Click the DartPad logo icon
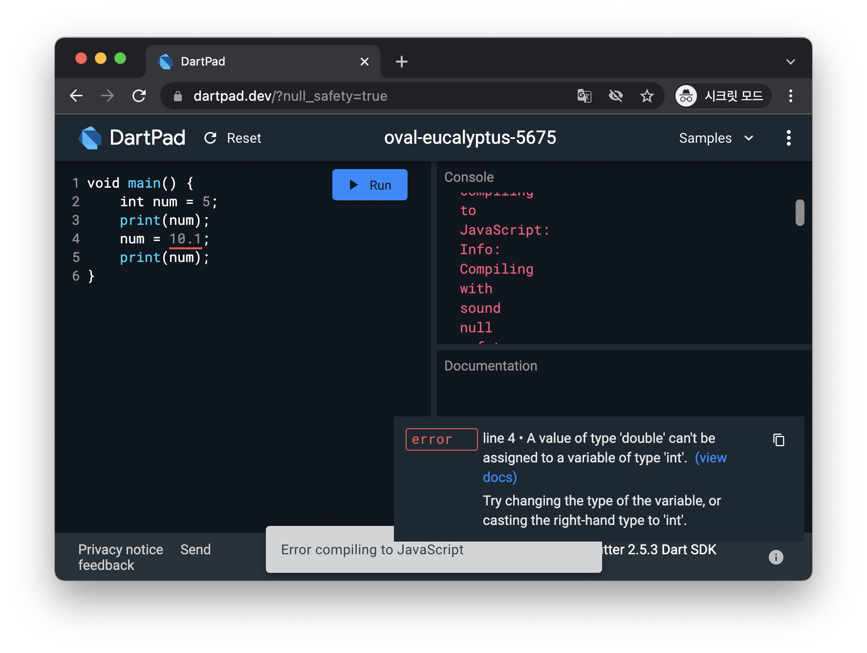The height and width of the screenshot is (653, 867). 90,138
